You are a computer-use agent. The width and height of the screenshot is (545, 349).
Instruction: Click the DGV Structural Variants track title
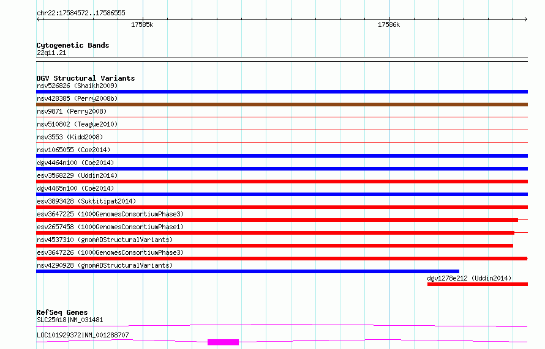tap(86, 78)
